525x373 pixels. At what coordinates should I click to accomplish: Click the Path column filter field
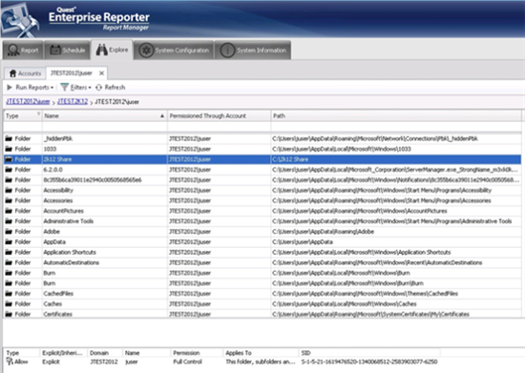(x=396, y=127)
